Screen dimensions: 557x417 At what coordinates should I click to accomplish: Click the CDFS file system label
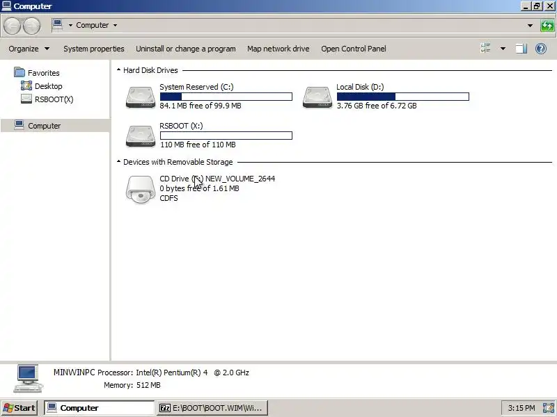coord(168,198)
